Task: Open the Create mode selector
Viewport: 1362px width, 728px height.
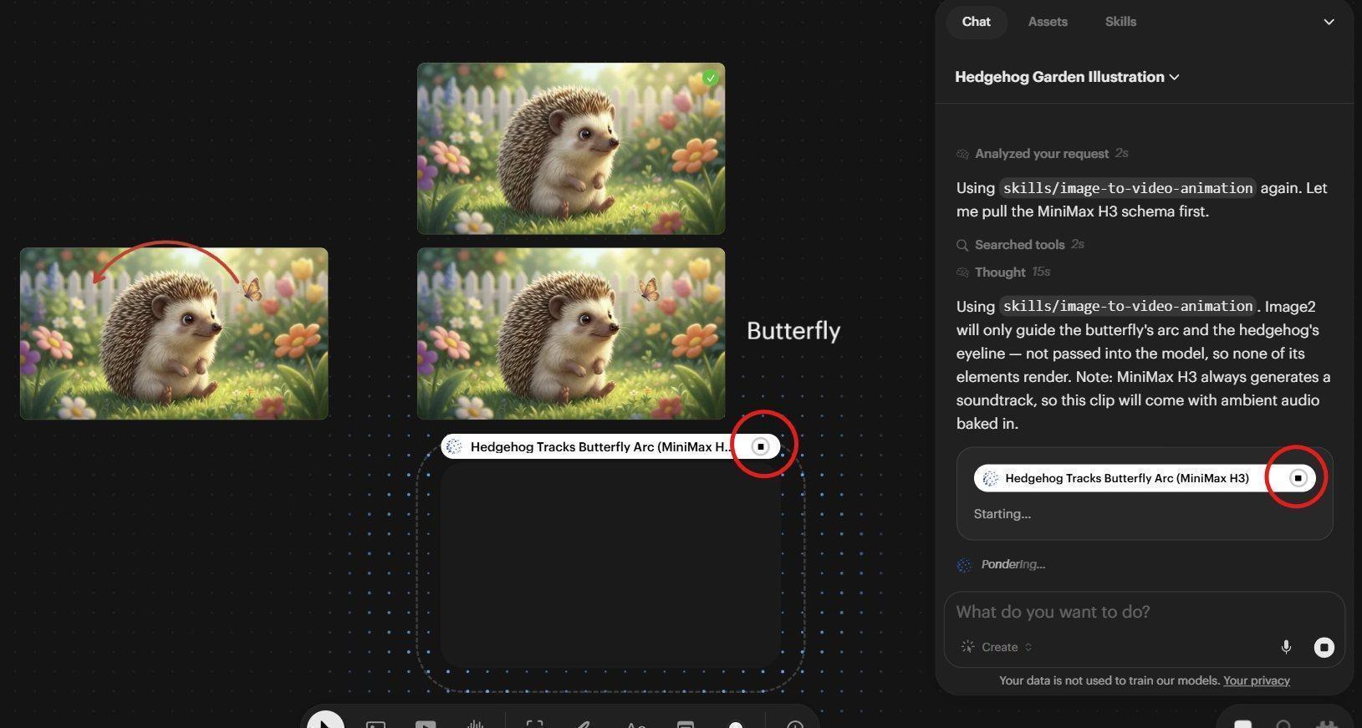Action: 997,647
